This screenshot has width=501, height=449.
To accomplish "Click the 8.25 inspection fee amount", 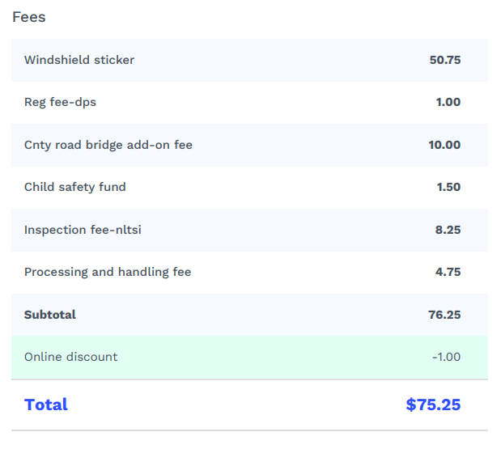I will tap(448, 230).
